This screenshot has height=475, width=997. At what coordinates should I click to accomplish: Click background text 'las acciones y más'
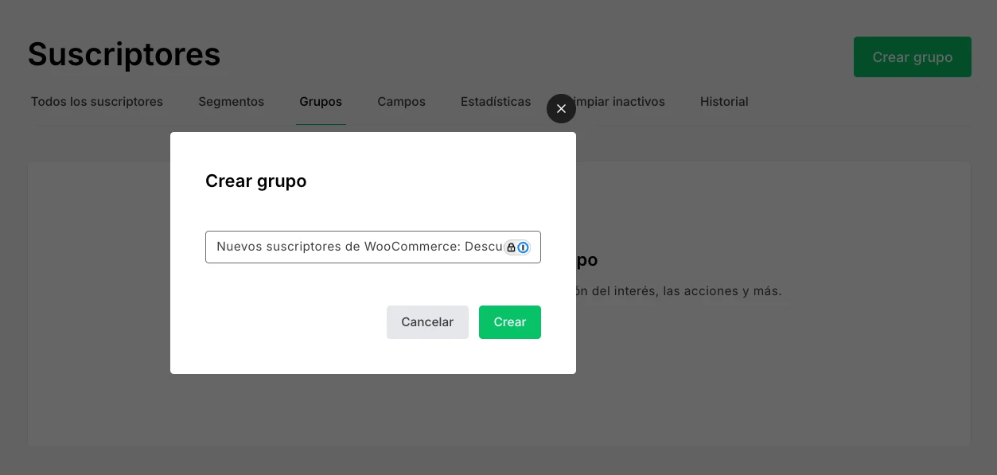click(722, 291)
